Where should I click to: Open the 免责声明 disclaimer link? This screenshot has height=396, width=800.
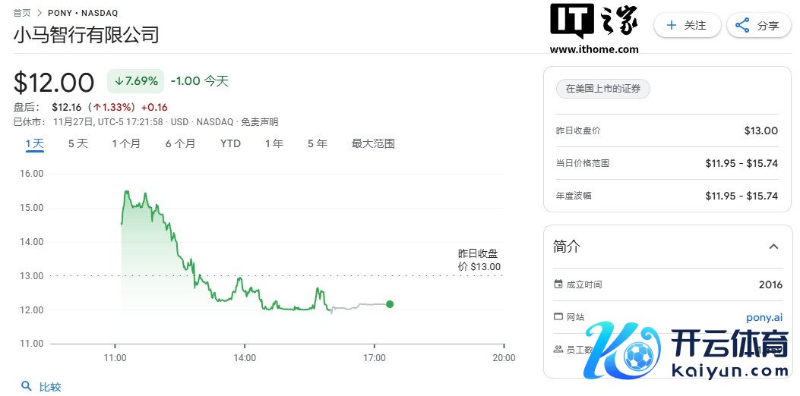tap(259, 121)
